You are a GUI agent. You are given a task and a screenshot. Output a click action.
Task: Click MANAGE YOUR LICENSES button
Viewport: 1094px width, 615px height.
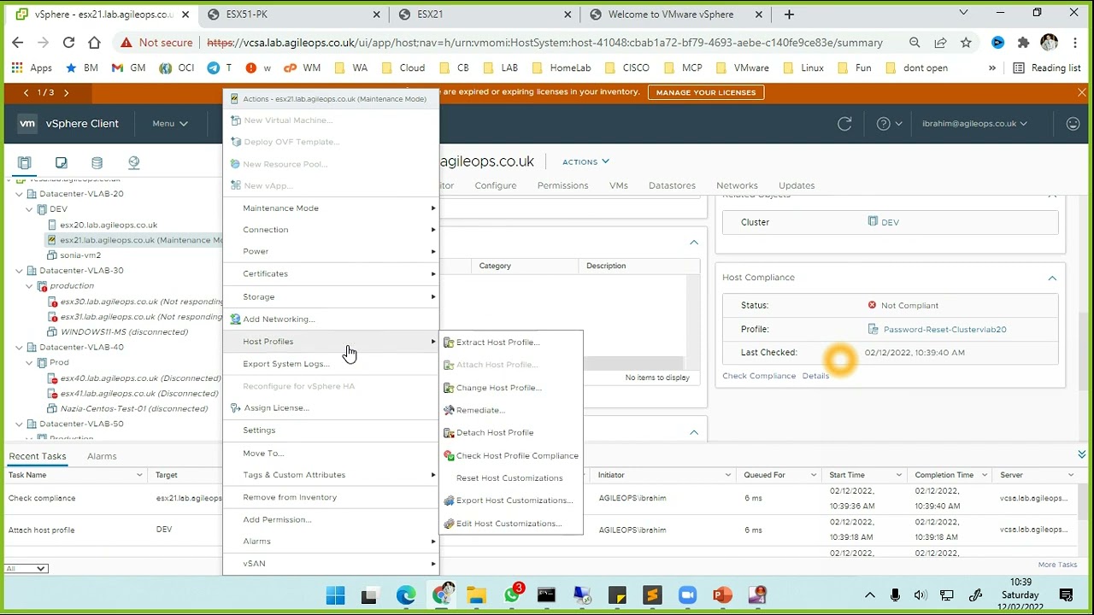coord(706,92)
